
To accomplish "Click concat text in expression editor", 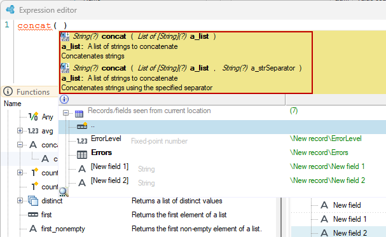I will 34,25.
